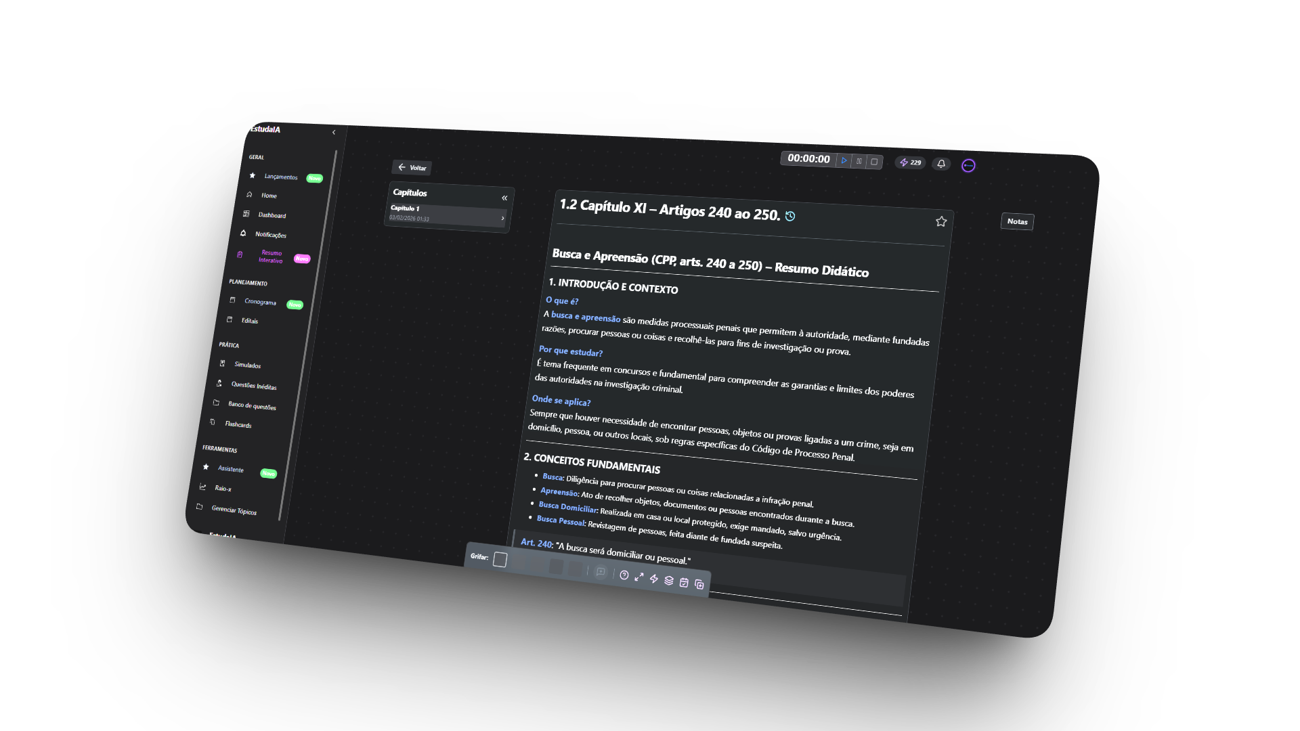Screen dimensions: 1300x731
Task: Go back using the Voltar button
Action: 412,168
